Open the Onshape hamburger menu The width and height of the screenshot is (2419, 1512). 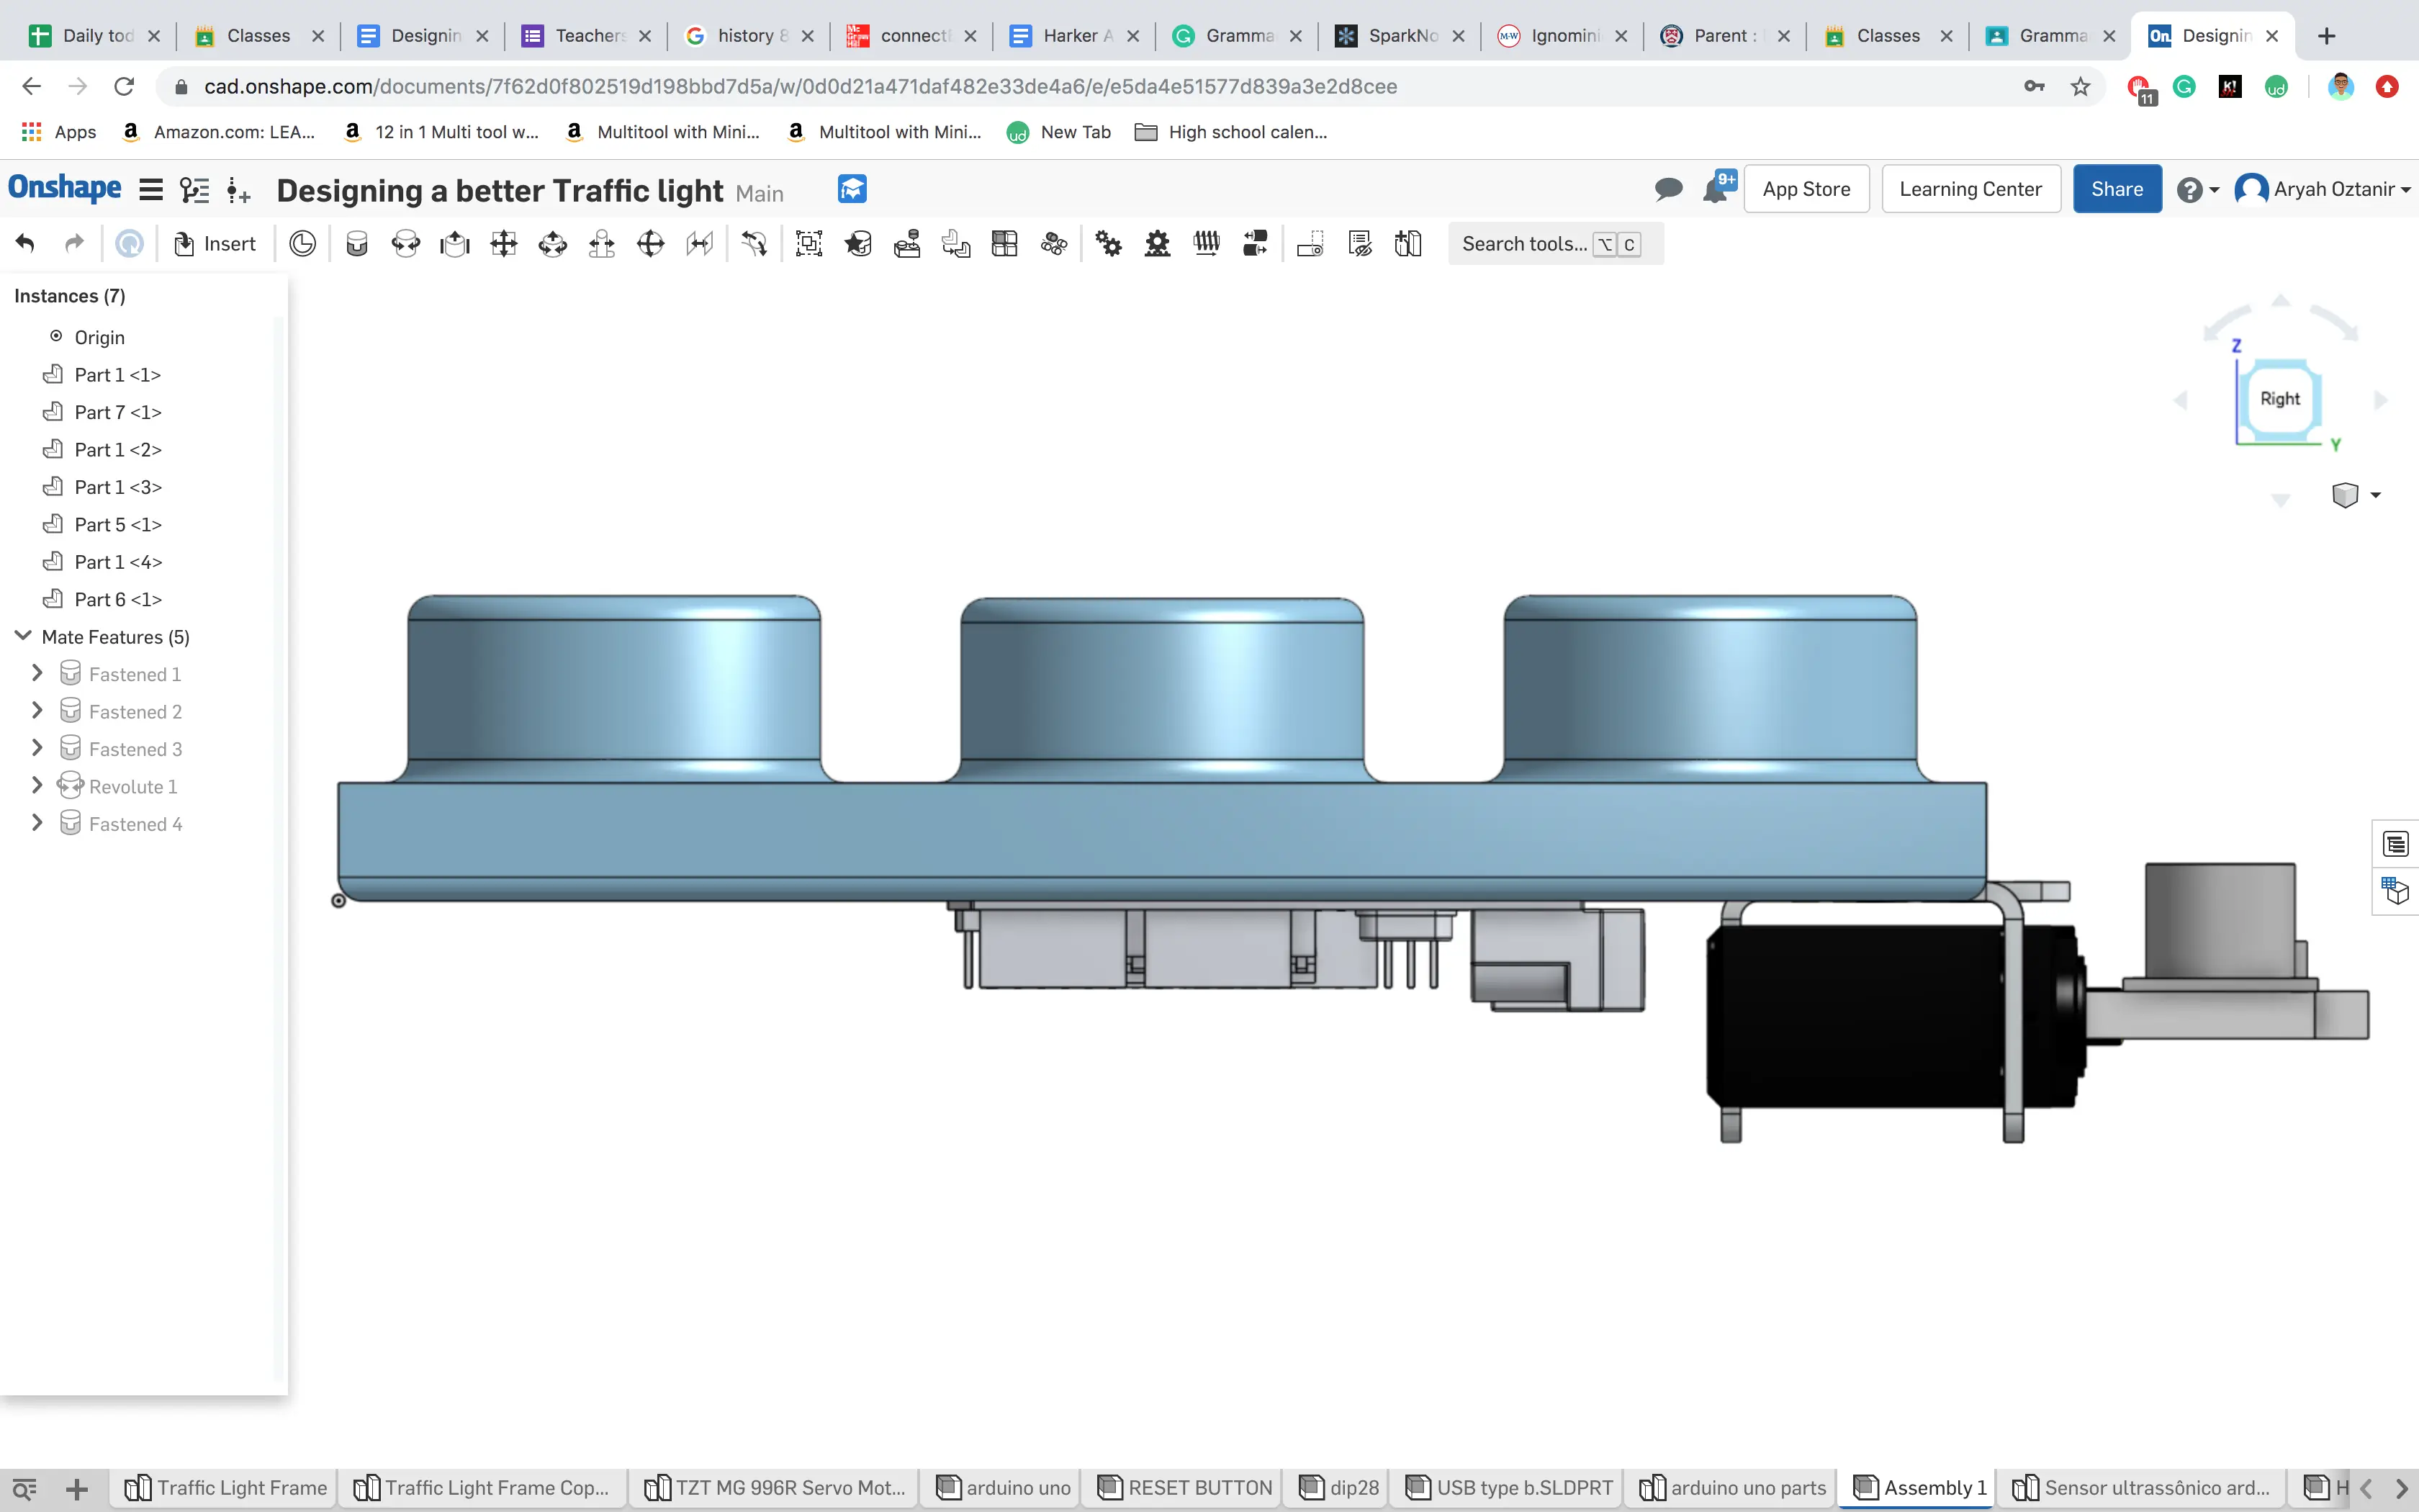pos(151,190)
